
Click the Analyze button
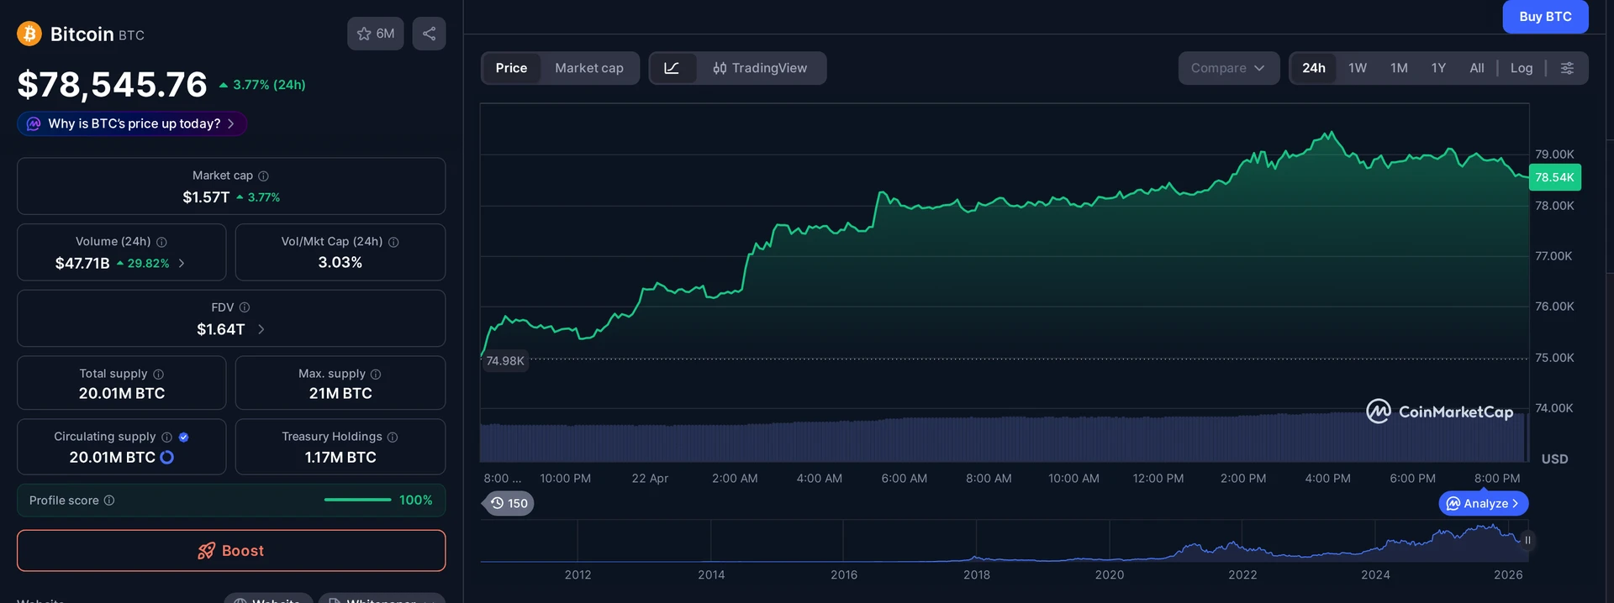1484,503
